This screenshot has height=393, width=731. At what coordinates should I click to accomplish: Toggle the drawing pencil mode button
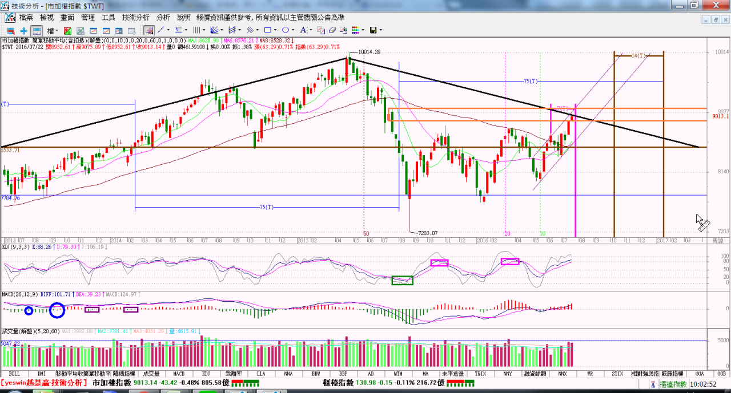click(149, 30)
